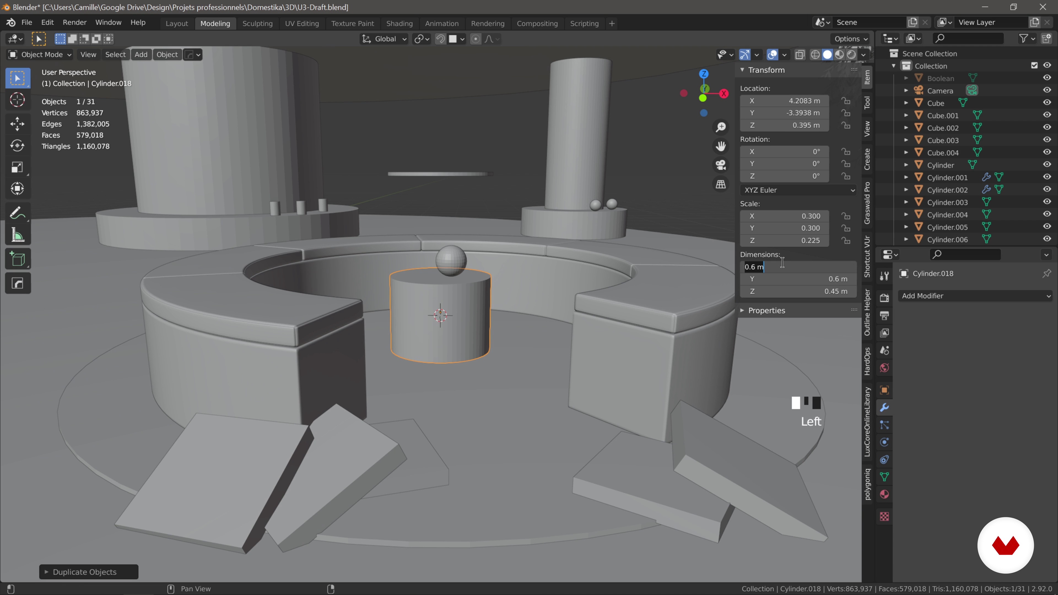Select Cylinder.006 in the outliner
The image size is (1058, 595).
tap(947, 239)
